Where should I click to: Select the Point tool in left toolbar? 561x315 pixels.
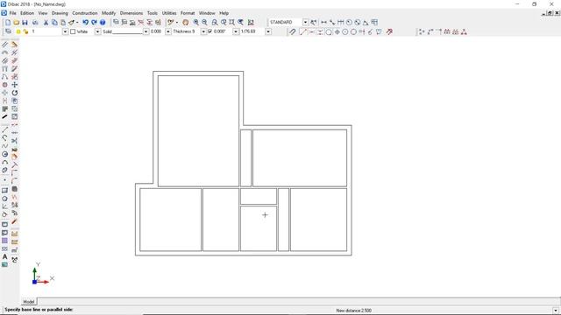click(4, 180)
